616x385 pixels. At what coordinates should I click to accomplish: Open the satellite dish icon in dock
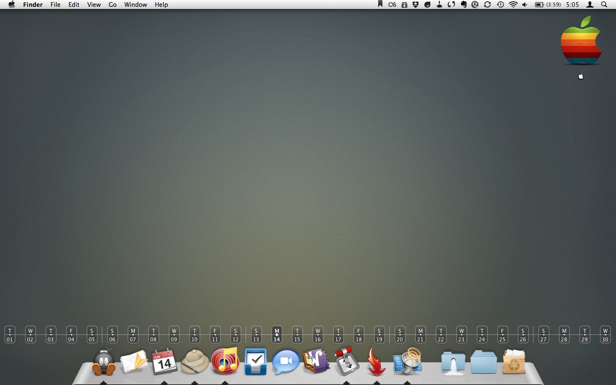pos(407,361)
